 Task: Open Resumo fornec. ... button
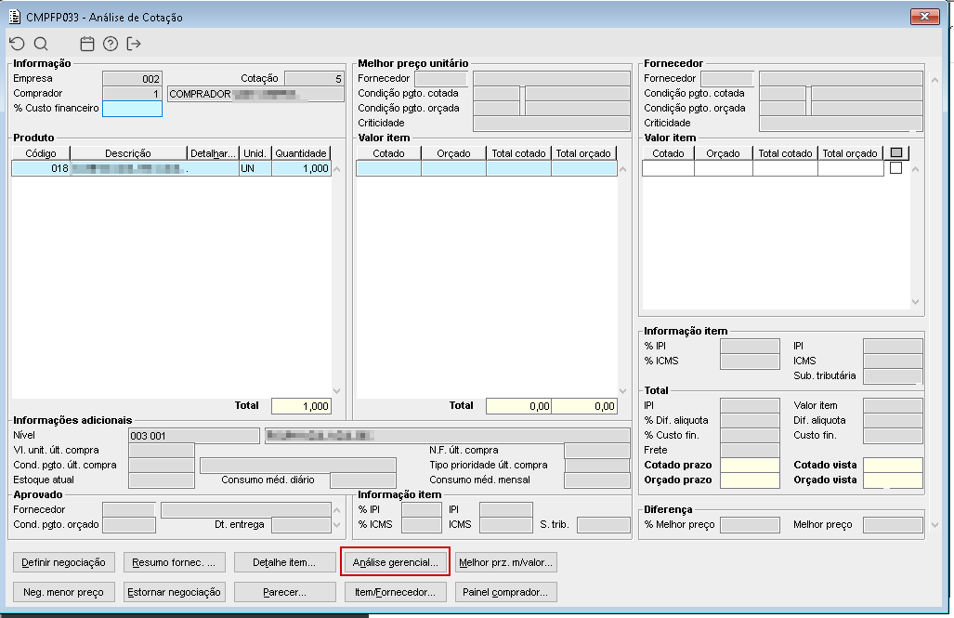[x=174, y=562]
